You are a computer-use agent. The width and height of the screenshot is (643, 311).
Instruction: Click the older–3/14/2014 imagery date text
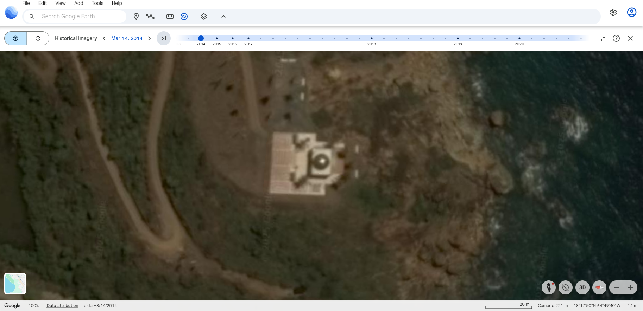pyautogui.click(x=100, y=306)
